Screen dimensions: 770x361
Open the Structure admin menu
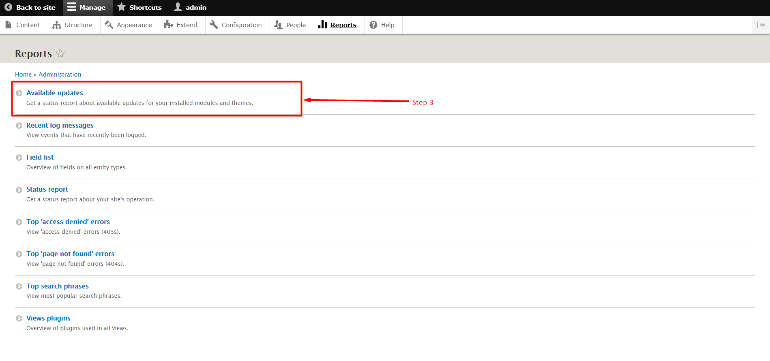point(73,25)
